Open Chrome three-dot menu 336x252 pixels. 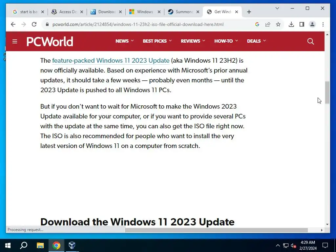pyautogui.click(x=323, y=24)
